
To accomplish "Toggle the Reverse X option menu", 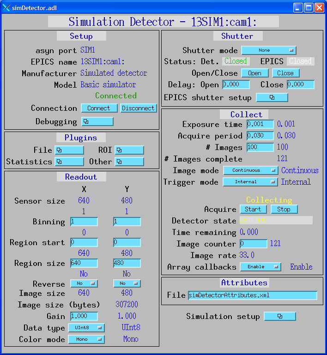I will point(84,283).
